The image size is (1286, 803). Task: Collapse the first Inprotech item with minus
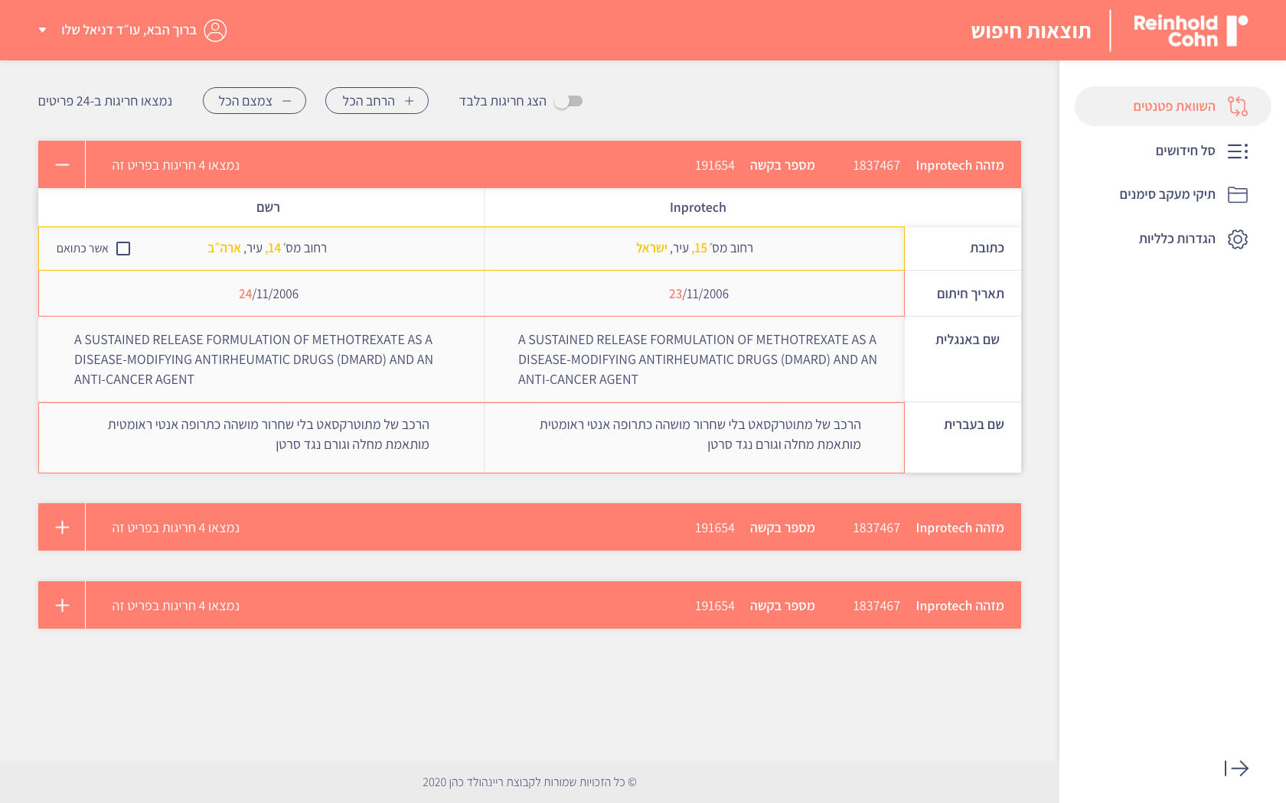[x=62, y=164]
